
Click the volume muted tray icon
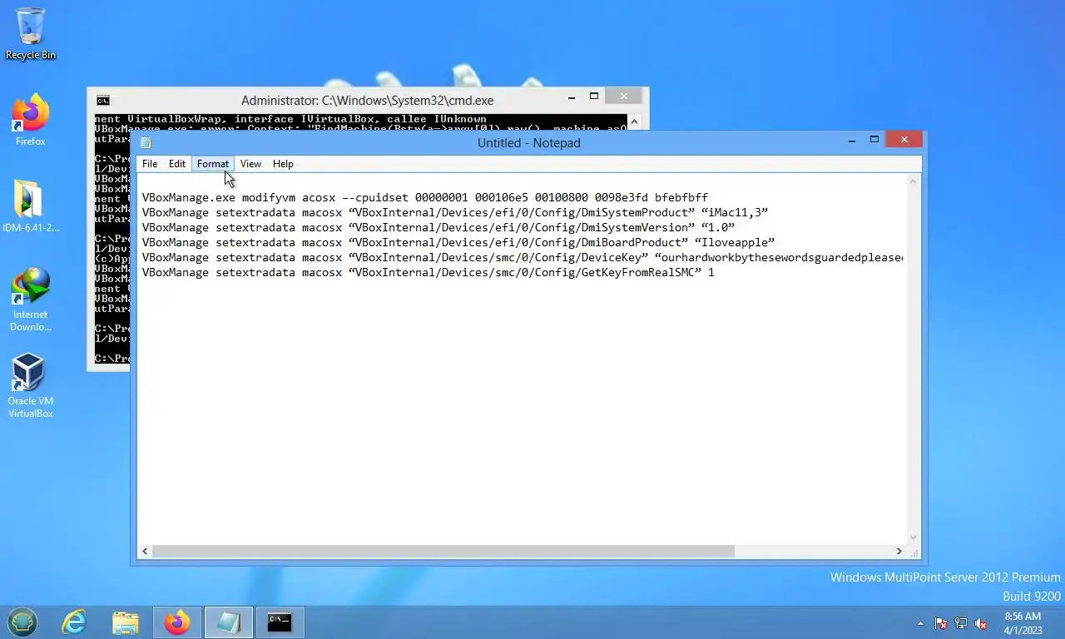click(x=981, y=623)
